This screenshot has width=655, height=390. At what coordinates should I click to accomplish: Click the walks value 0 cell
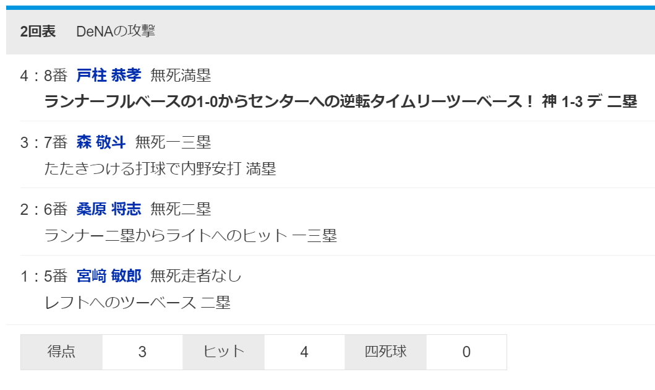tap(466, 352)
